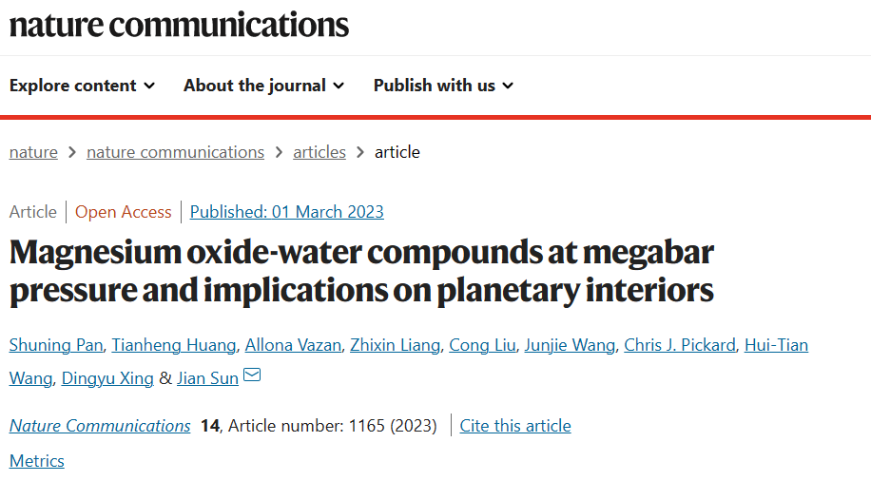Click the Published: 01 March 2023 link

(x=286, y=212)
